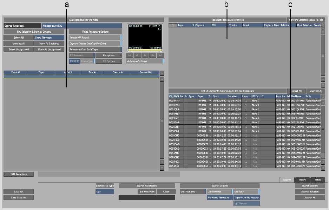This screenshot has width=329, height=210.
Task: Click the tape list scroll-up arrow
Action: tap(323, 32)
